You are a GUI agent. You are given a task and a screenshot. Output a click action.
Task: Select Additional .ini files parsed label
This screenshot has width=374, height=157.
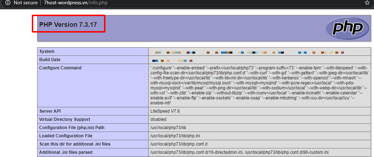[x=66, y=152]
